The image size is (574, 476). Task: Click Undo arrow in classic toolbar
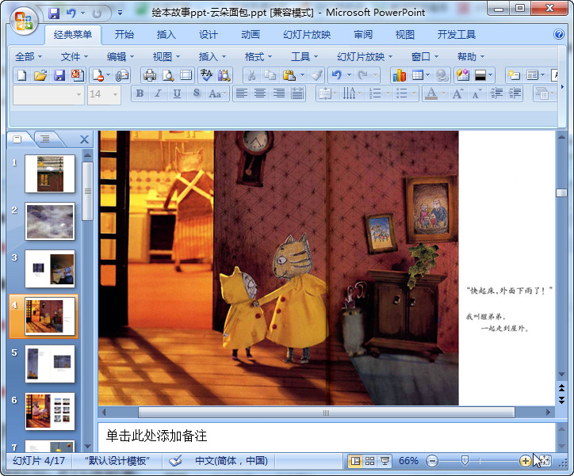click(337, 75)
